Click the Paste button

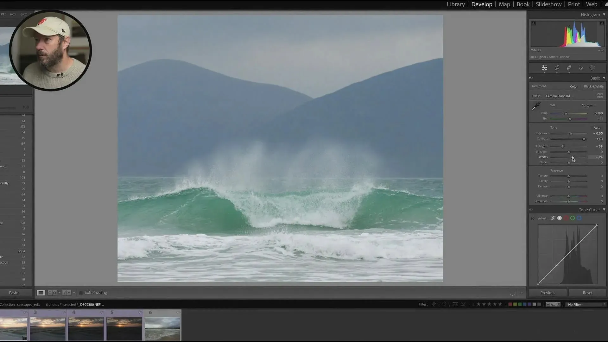[x=14, y=293]
